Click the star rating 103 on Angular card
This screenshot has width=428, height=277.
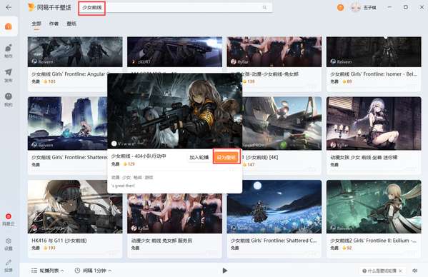(x=49, y=81)
